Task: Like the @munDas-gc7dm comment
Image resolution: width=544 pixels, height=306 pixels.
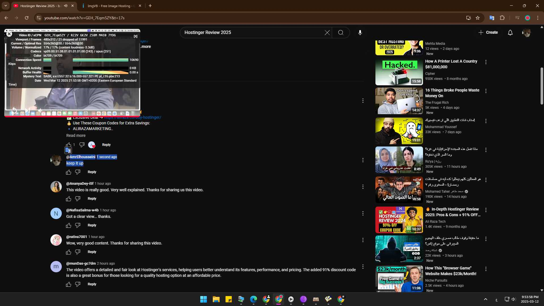Action: 69,284
